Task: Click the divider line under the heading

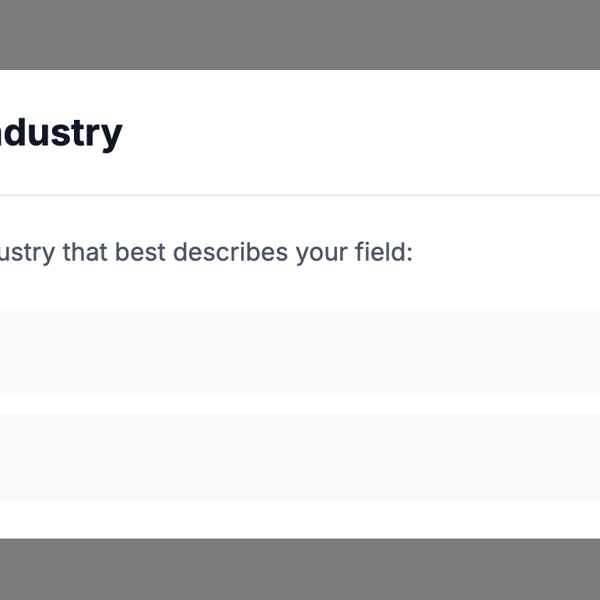Action: [x=300, y=195]
